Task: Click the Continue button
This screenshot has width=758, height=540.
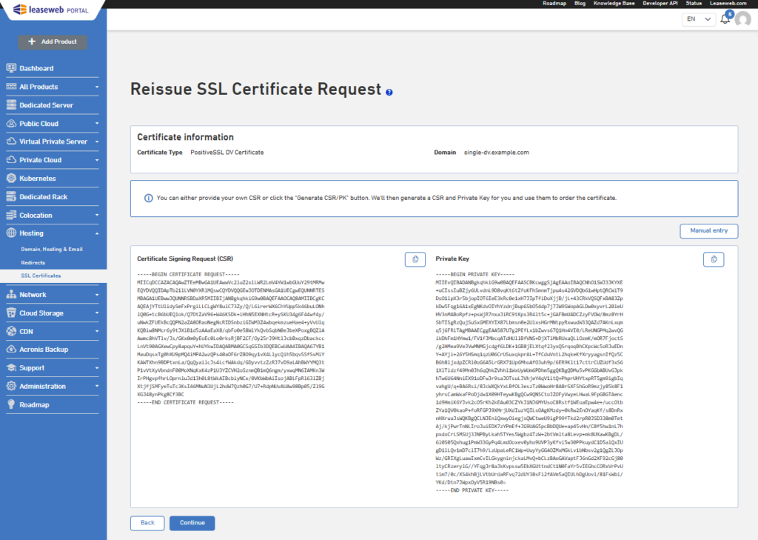Action: [192, 522]
